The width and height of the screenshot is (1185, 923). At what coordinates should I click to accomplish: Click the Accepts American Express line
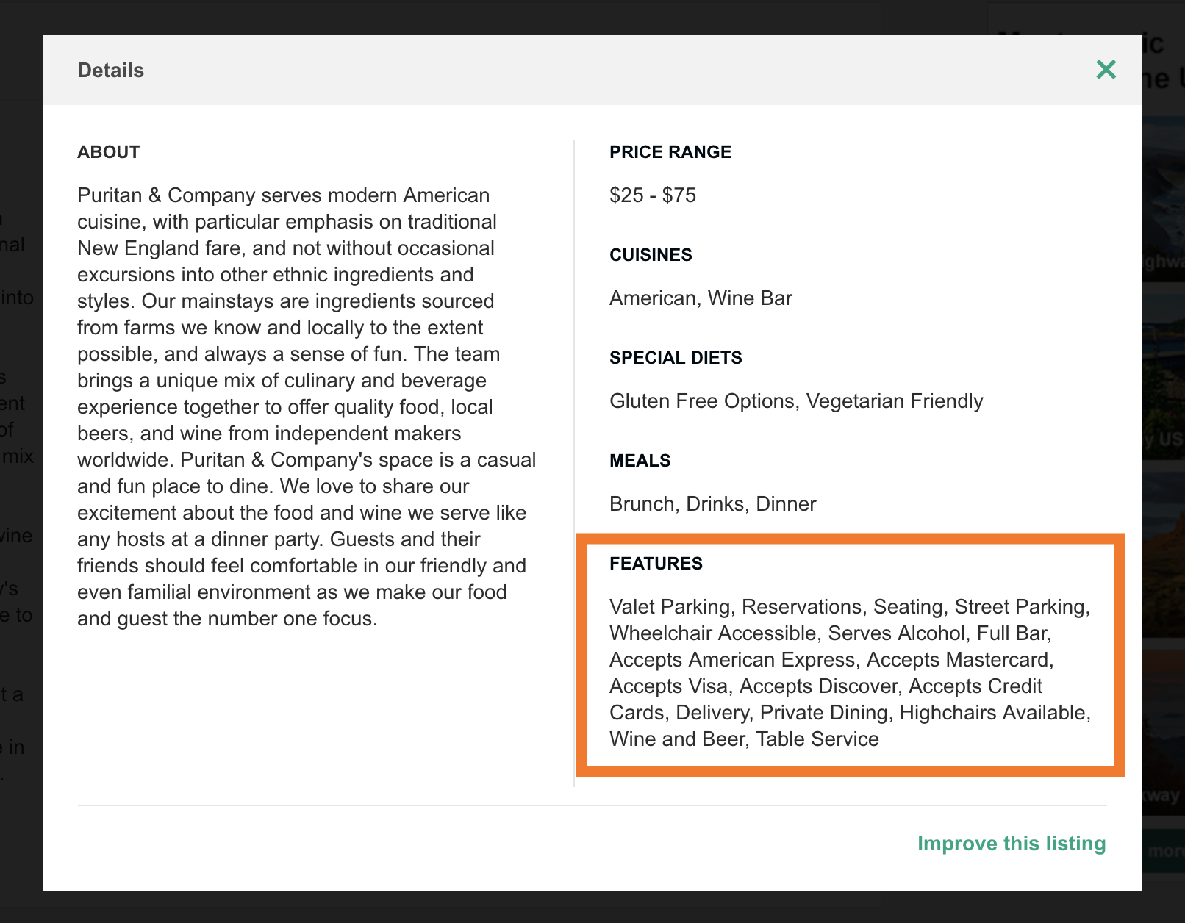click(x=831, y=660)
